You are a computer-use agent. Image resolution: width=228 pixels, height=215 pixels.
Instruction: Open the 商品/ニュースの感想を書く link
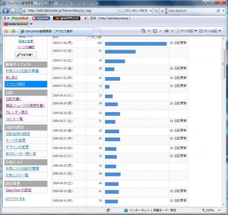25,106
